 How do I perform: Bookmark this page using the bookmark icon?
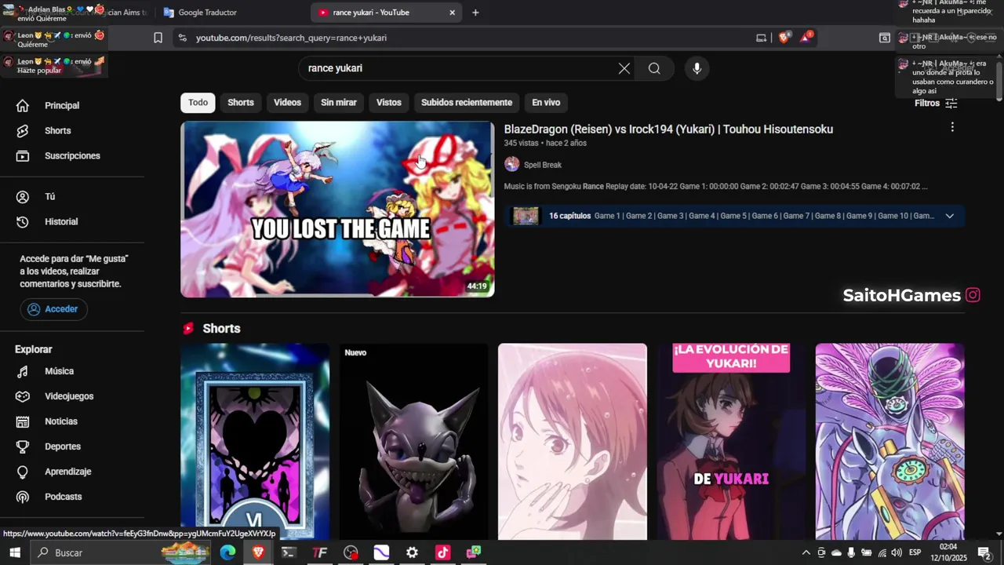coord(158,38)
